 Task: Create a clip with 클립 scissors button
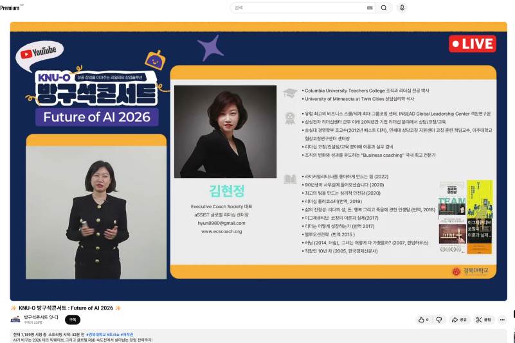point(483,320)
